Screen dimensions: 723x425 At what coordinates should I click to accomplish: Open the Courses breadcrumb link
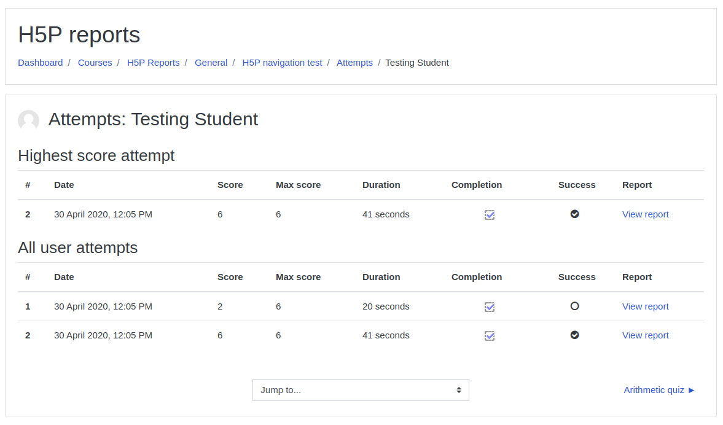[95, 63]
